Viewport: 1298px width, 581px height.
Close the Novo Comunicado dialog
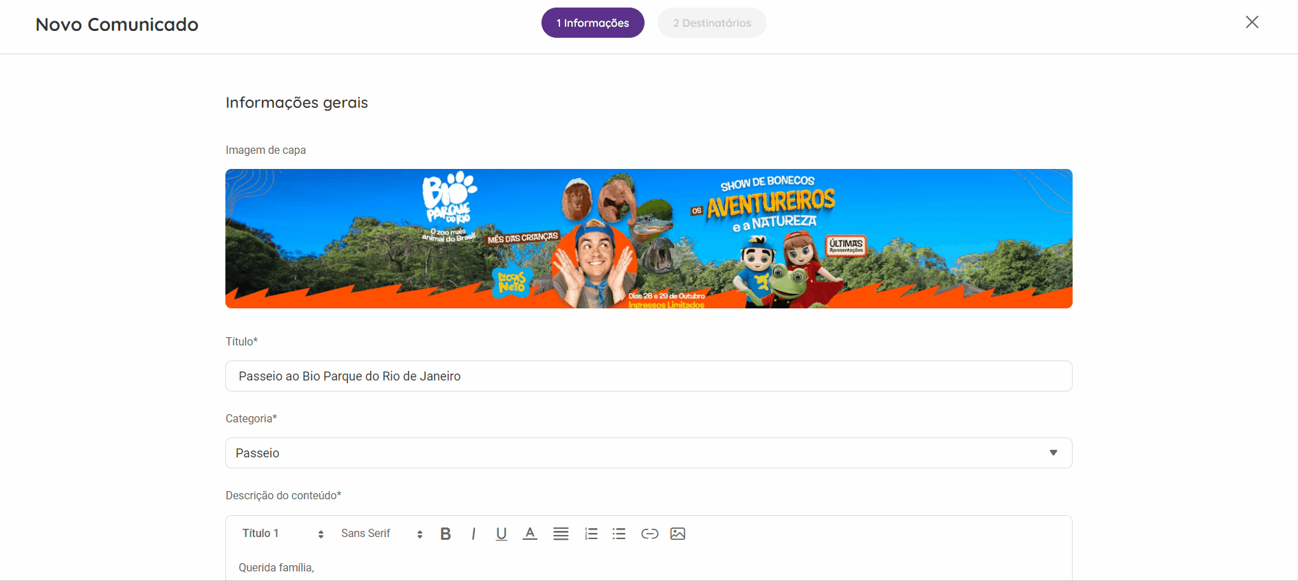[x=1252, y=22]
